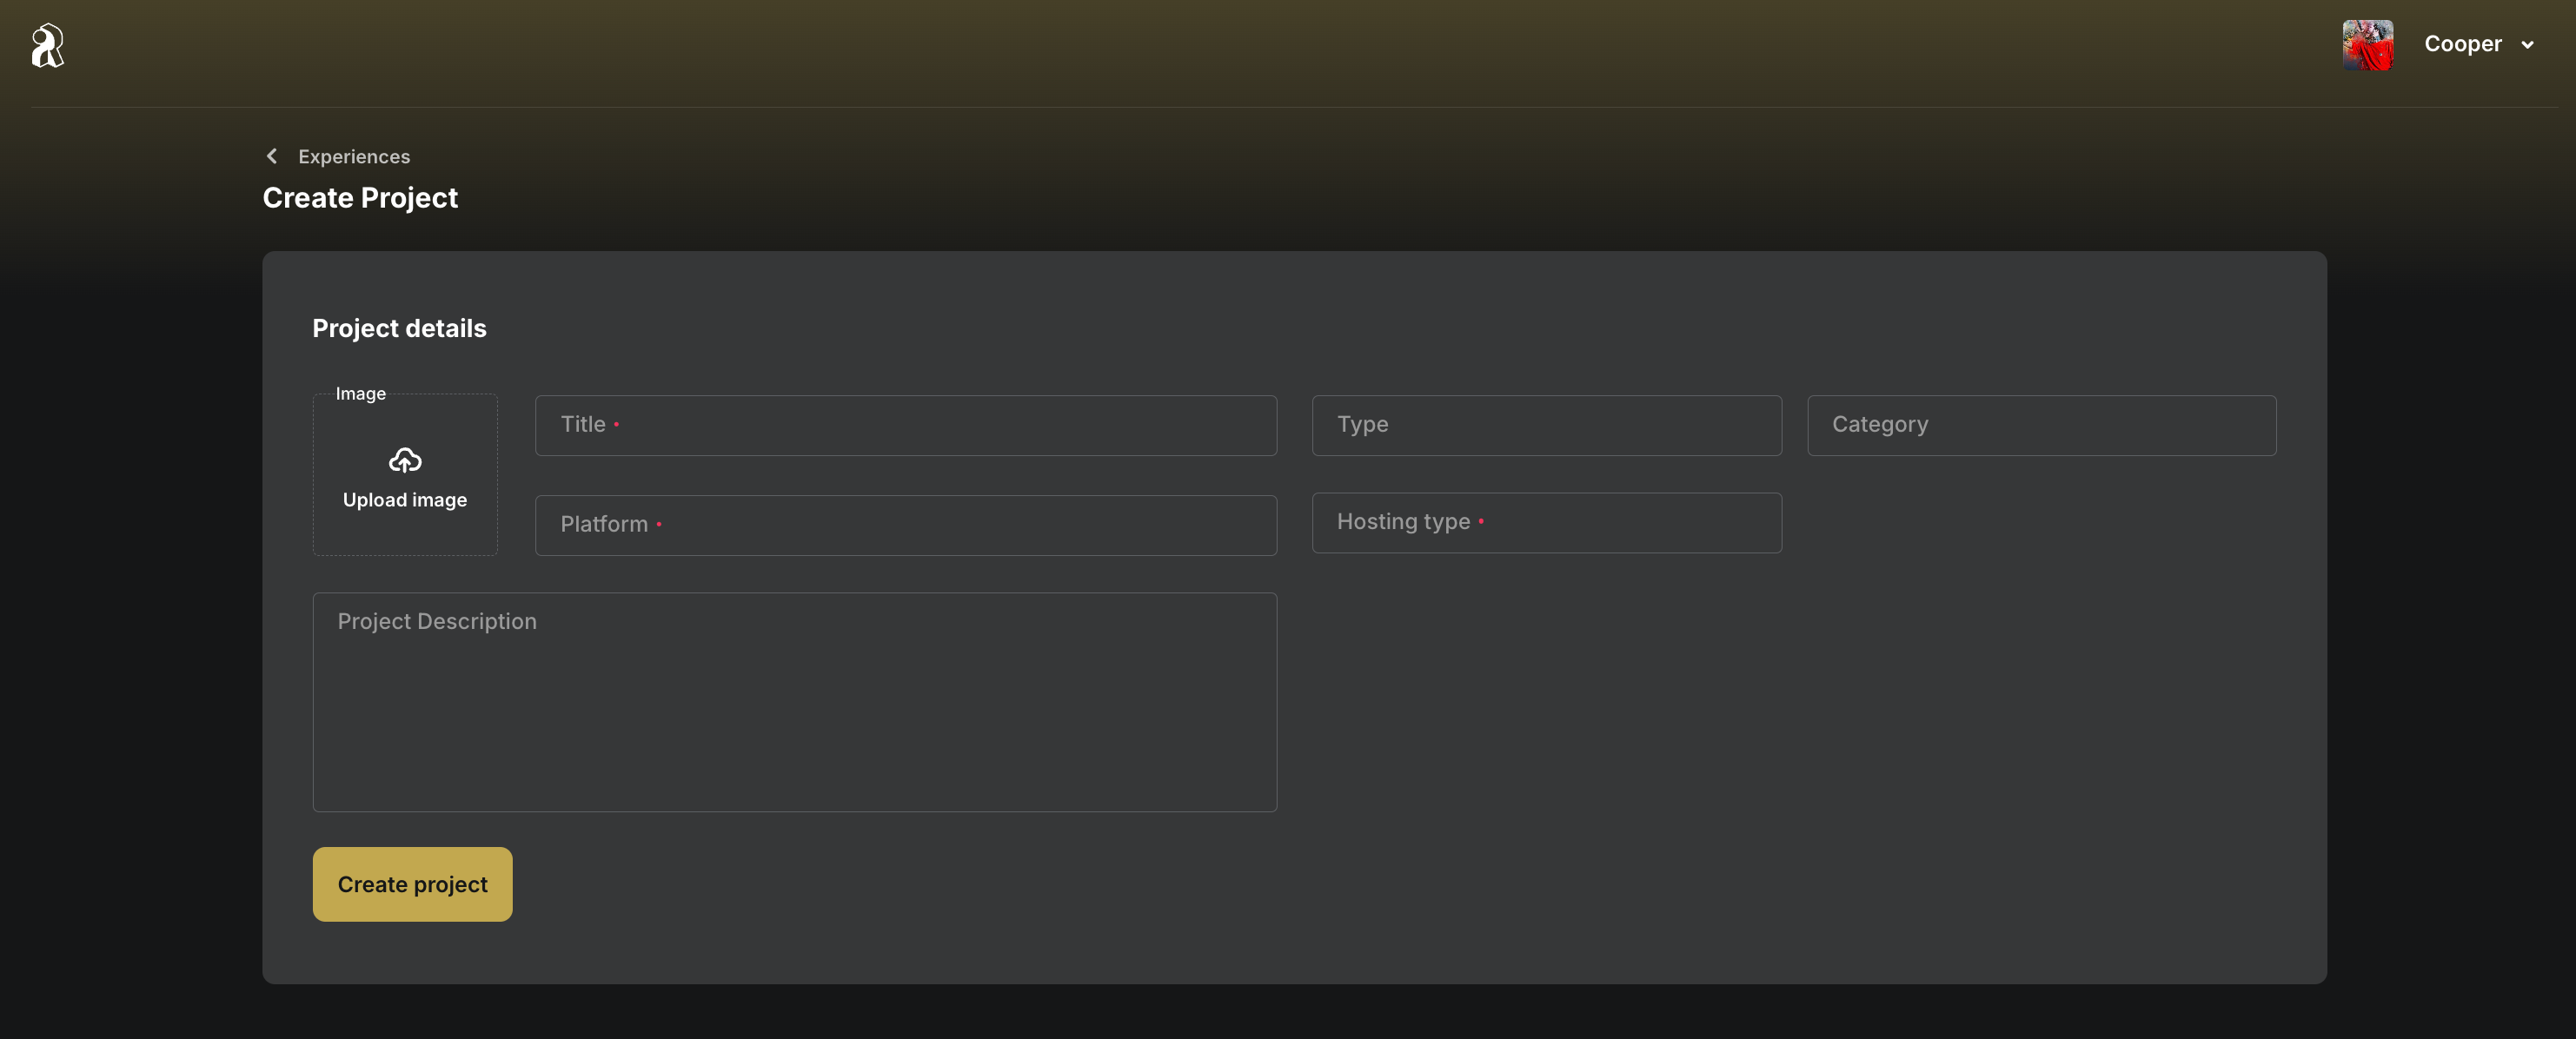Open the Platform dropdown field
The height and width of the screenshot is (1039, 2576).
tap(905, 525)
